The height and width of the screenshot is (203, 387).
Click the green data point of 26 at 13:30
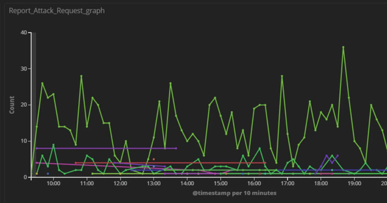pyautogui.click(x=171, y=83)
